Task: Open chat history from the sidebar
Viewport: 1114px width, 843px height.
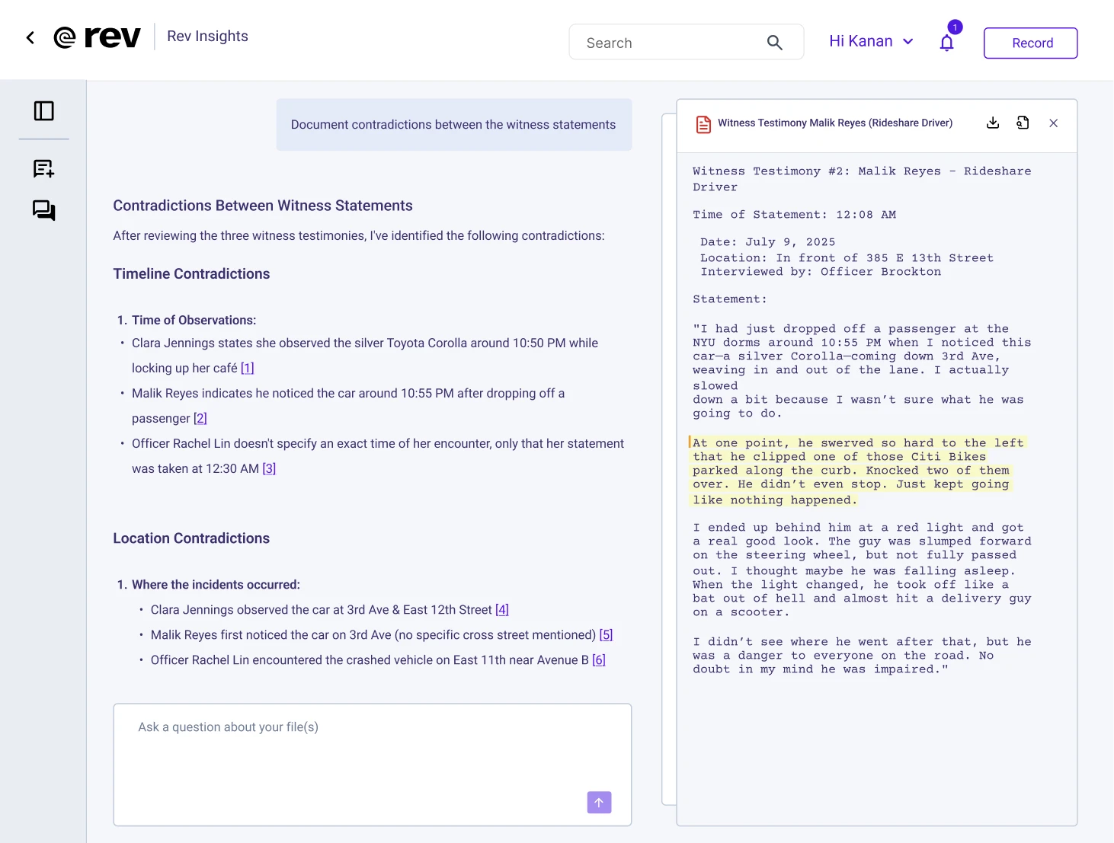Action: 43,210
